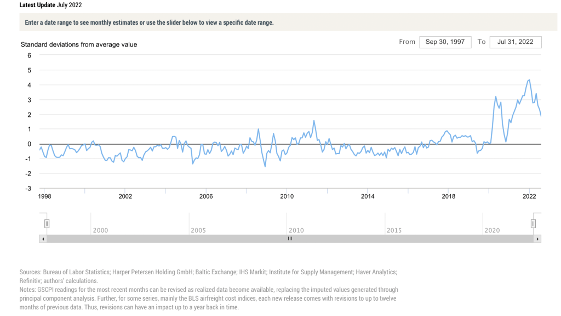Click the chart line's lowest dip near 2009

point(266,166)
